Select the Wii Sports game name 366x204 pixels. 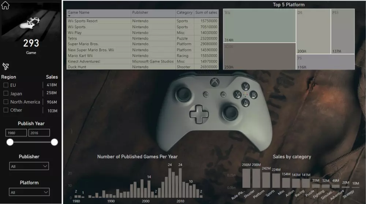pos(76,27)
